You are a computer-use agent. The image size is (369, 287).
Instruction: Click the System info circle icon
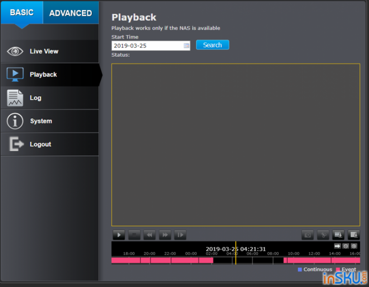pyautogui.click(x=15, y=121)
